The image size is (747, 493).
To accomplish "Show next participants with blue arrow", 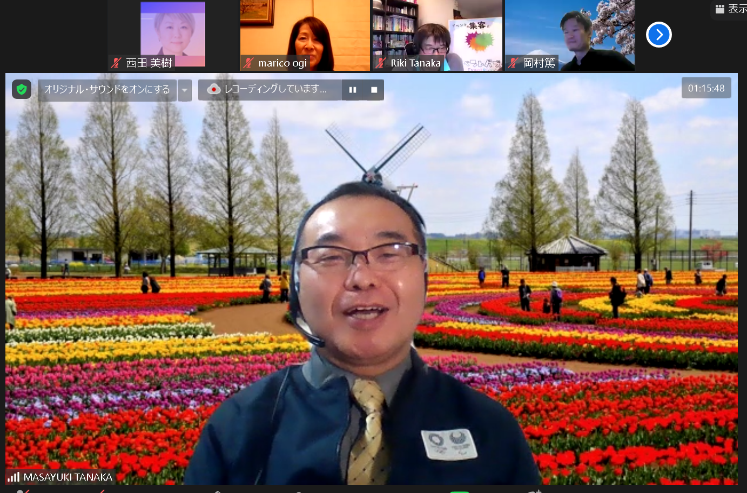I will pyautogui.click(x=658, y=35).
